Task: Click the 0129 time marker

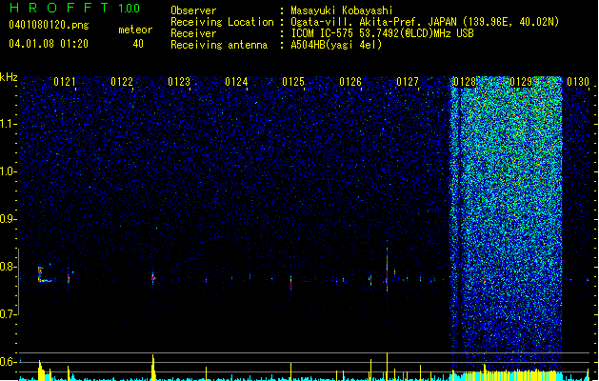Action: 522,82
